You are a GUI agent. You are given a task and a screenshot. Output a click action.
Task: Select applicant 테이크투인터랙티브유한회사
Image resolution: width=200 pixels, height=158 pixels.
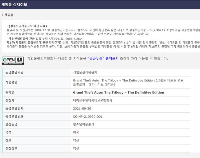pyautogui.click(x=92, y=101)
